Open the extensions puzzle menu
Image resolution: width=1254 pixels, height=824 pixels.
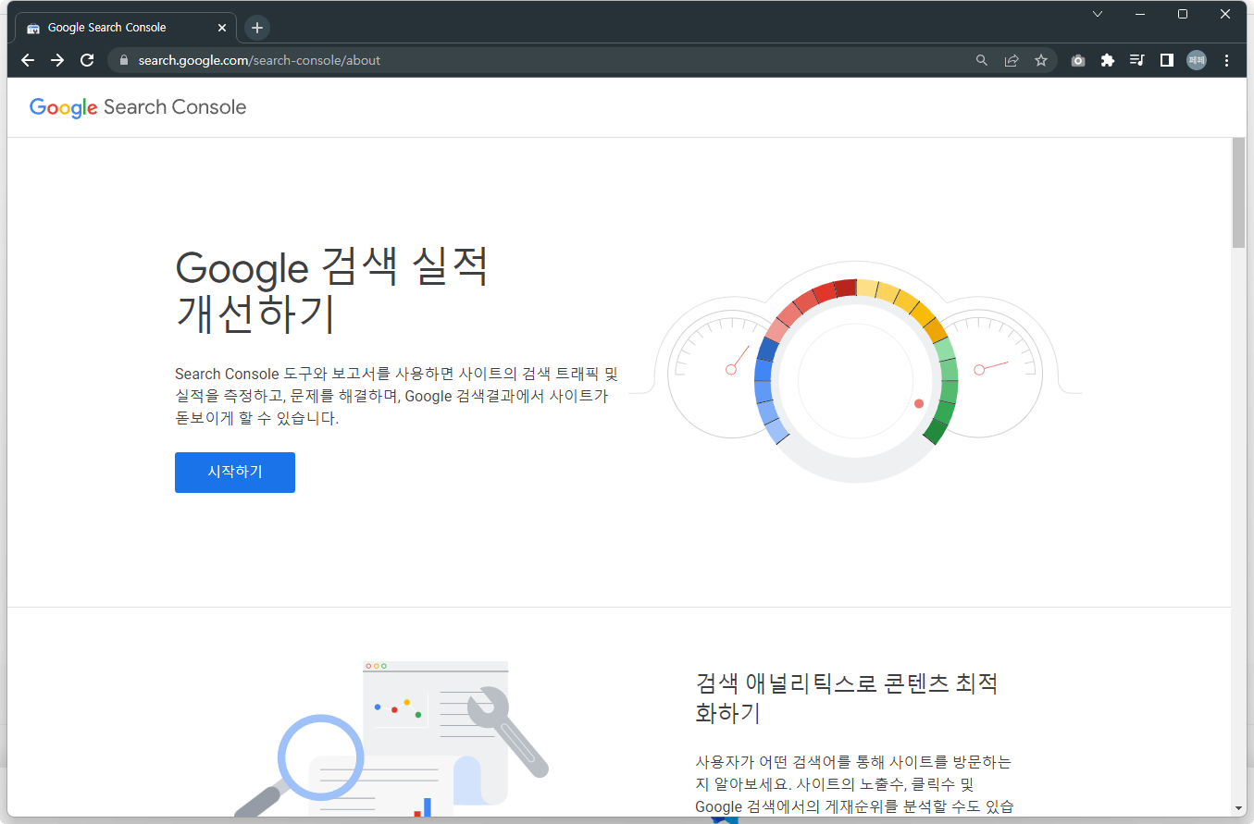point(1108,60)
